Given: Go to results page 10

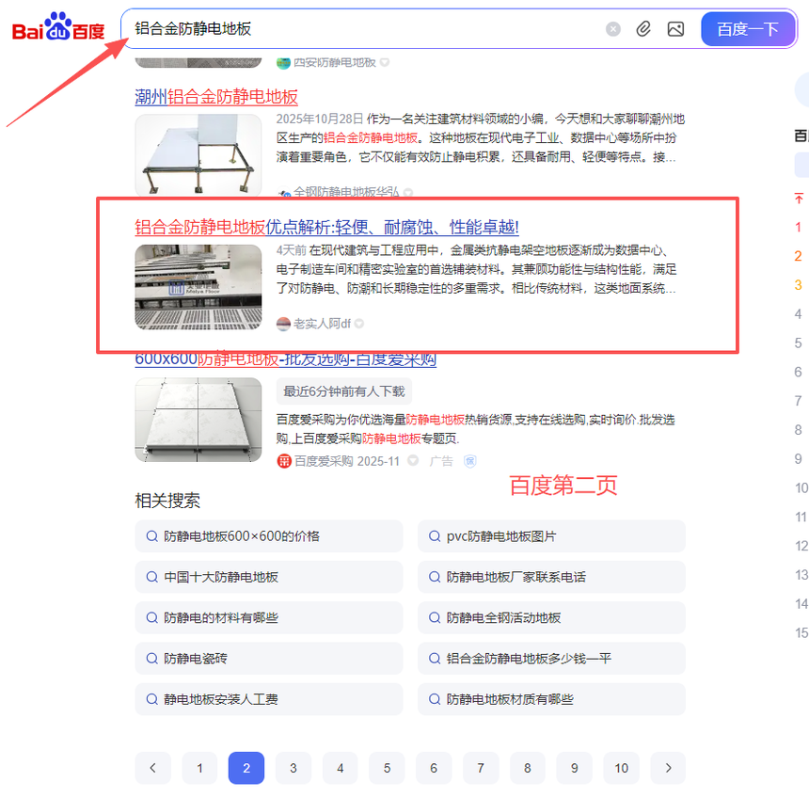Looking at the screenshot, I should coord(621,768).
